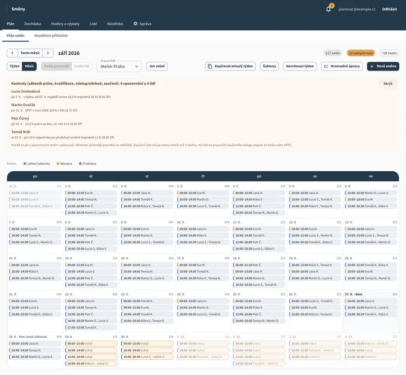
Task: Toggle the Jen volné filter
Action: [x=157, y=66]
